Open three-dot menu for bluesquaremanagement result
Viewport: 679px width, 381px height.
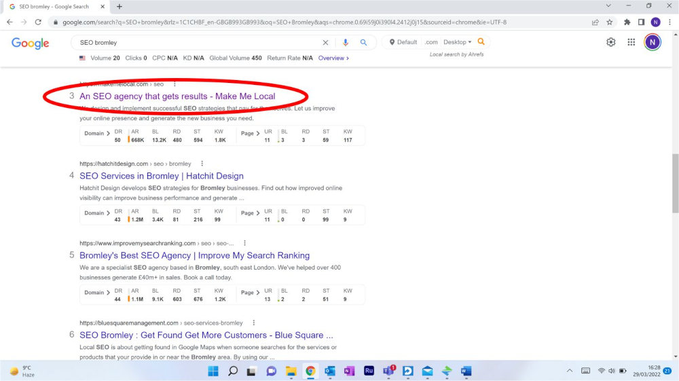254,323
